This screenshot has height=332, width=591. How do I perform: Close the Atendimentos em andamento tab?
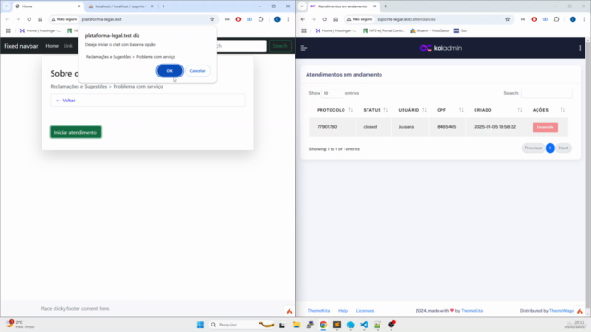(x=374, y=6)
